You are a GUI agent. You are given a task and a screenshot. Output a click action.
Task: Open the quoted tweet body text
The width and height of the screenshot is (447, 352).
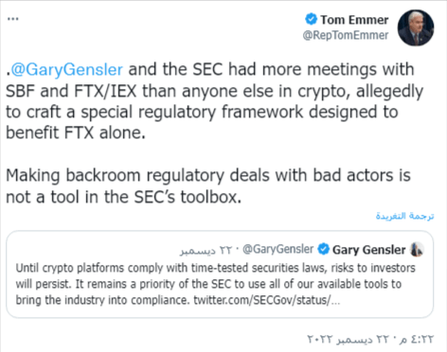click(216, 284)
